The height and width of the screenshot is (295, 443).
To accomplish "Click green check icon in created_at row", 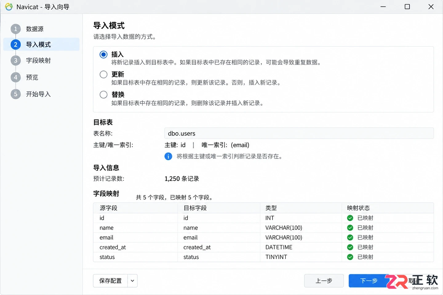I will (x=350, y=247).
